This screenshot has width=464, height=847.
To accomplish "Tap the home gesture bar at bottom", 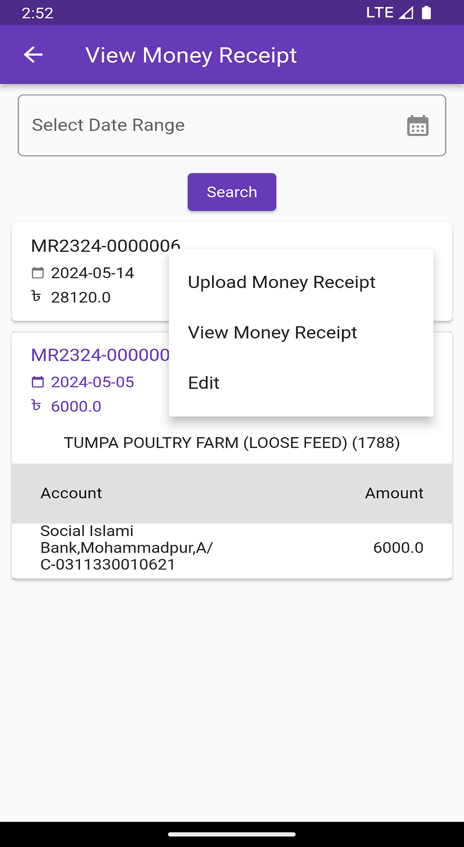I will 232,834.
